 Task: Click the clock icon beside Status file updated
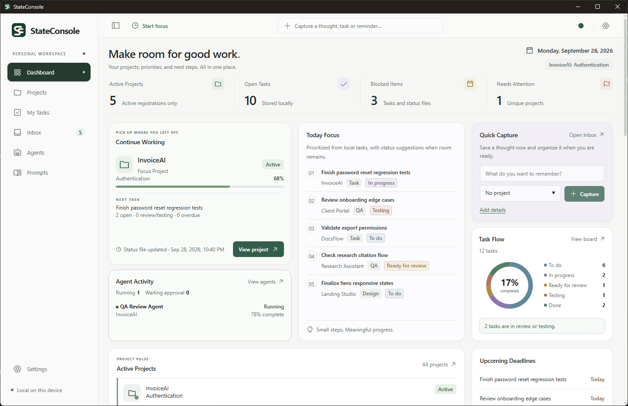pos(118,250)
